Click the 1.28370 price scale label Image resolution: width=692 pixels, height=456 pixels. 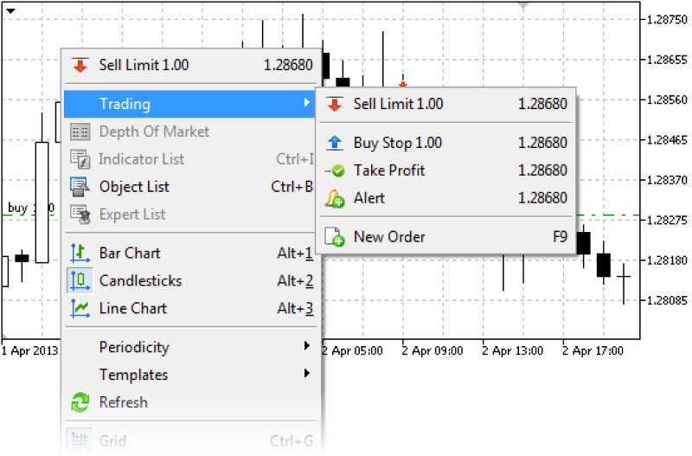667,180
